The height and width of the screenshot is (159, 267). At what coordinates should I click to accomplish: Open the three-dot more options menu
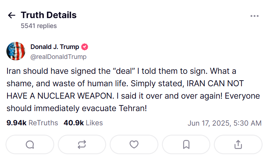tap(254, 16)
